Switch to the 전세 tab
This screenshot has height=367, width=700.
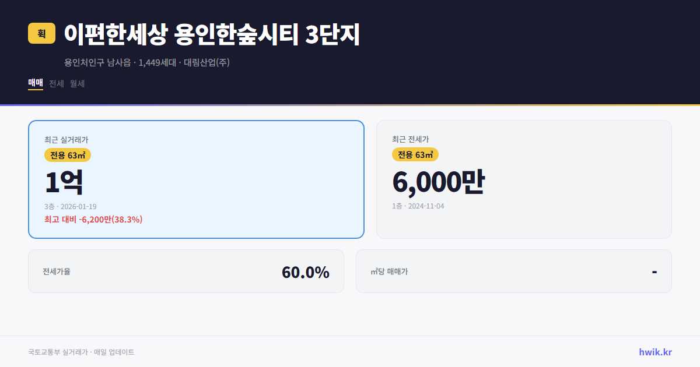coord(55,83)
